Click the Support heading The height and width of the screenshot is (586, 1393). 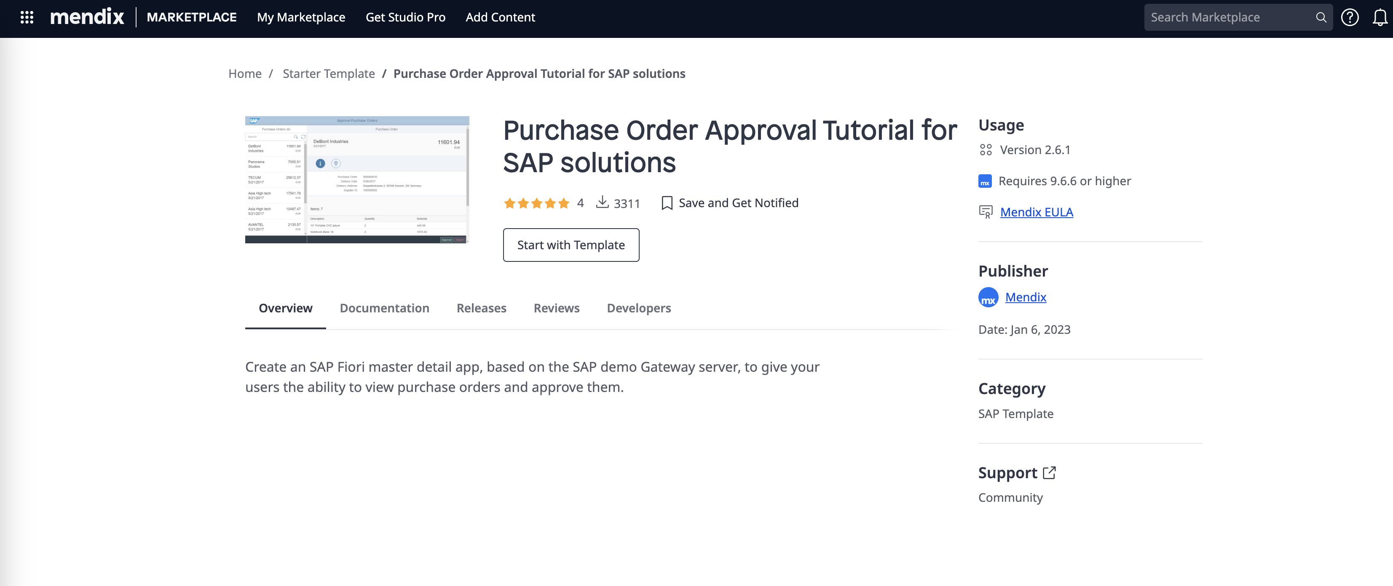pyautogui.click(x=1007, y=473)
